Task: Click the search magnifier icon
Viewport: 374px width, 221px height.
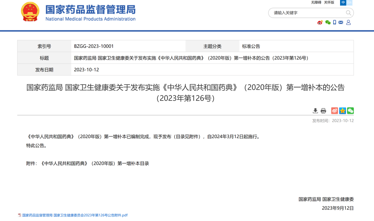Action: (x=348, y=13)
